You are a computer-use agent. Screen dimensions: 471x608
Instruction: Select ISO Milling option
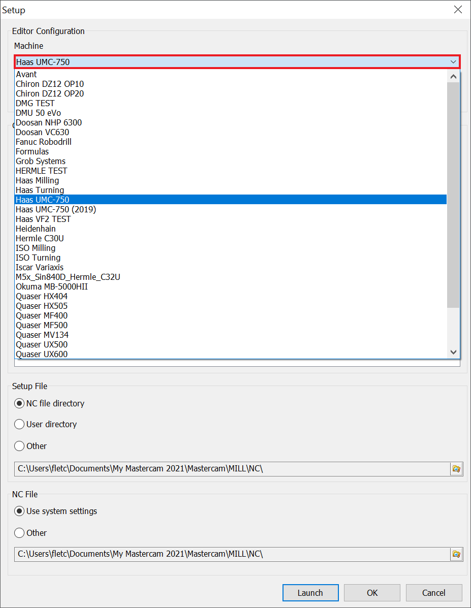tap(231, 248)
